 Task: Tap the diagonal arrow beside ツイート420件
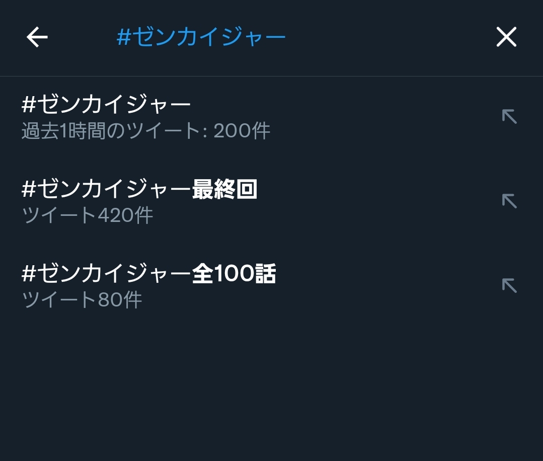pyautogui.click(x=509, y=201)
